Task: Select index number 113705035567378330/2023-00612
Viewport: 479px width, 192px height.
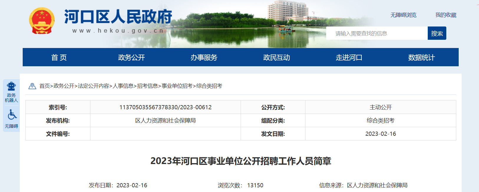Action: (166, 107)
